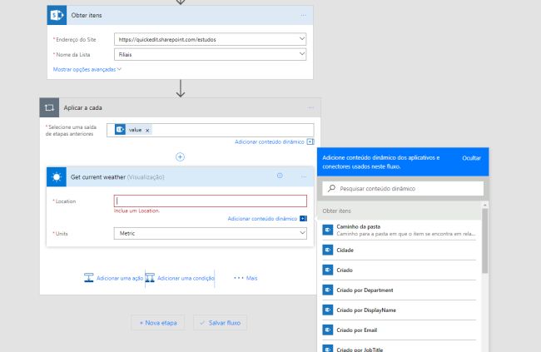The height and width of the screenshot is (352, 541).
Task: Open the Obter itens ellipsis menu
Action: 303,15
